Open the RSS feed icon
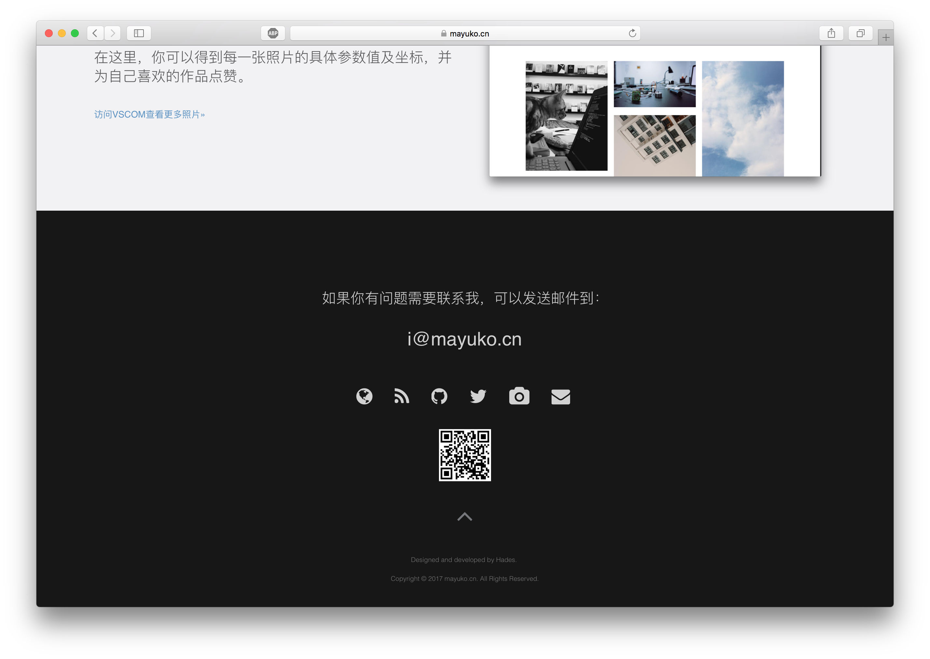930x659 pixels. (402, 397)
